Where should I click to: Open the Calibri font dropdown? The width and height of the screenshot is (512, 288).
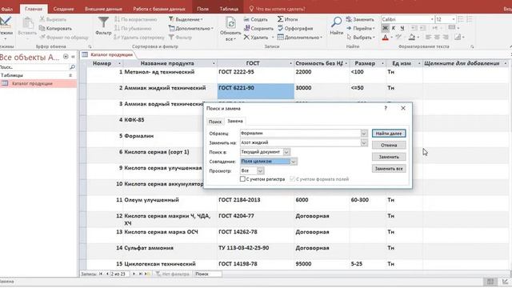click(432, 19)
